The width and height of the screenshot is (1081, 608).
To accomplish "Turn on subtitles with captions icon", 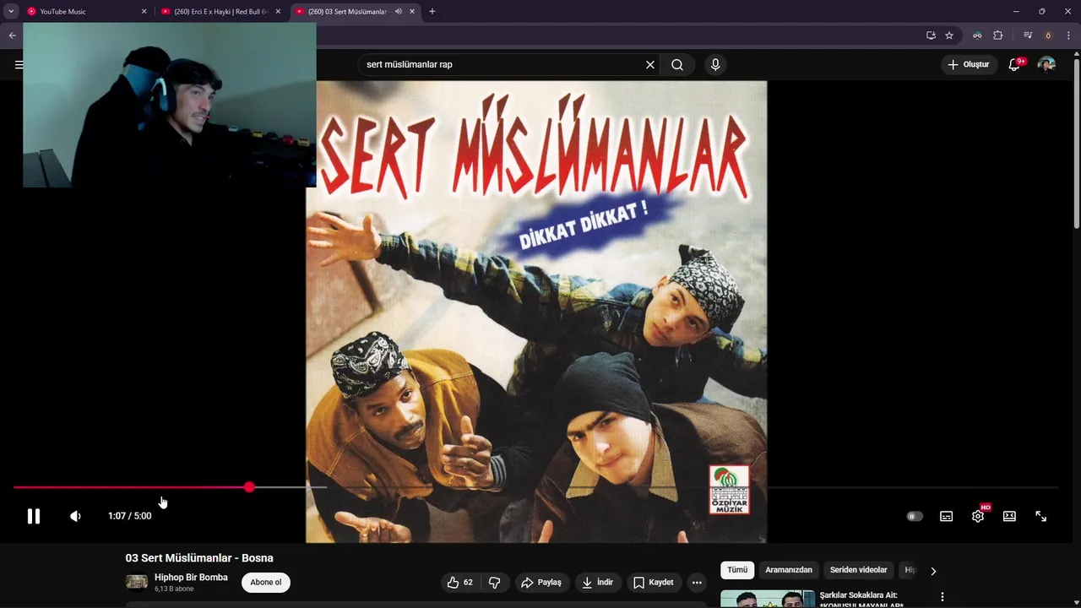I will click(947, 516).
